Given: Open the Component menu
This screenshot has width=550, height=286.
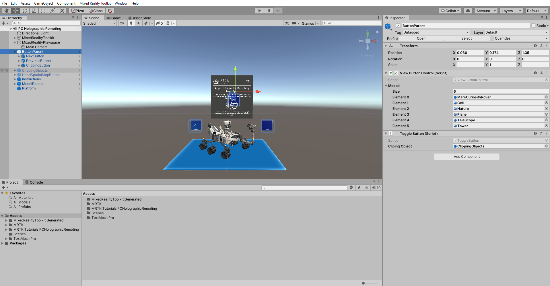Looking at the screenshot, I should point(66,3).
